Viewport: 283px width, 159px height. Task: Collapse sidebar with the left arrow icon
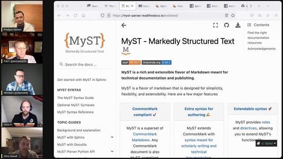click(x=124, y=25)
